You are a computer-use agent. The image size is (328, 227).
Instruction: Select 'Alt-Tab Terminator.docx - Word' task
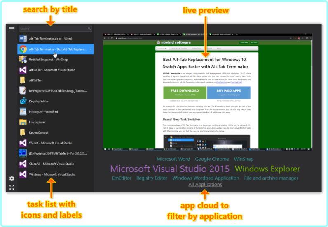point(50,39)
